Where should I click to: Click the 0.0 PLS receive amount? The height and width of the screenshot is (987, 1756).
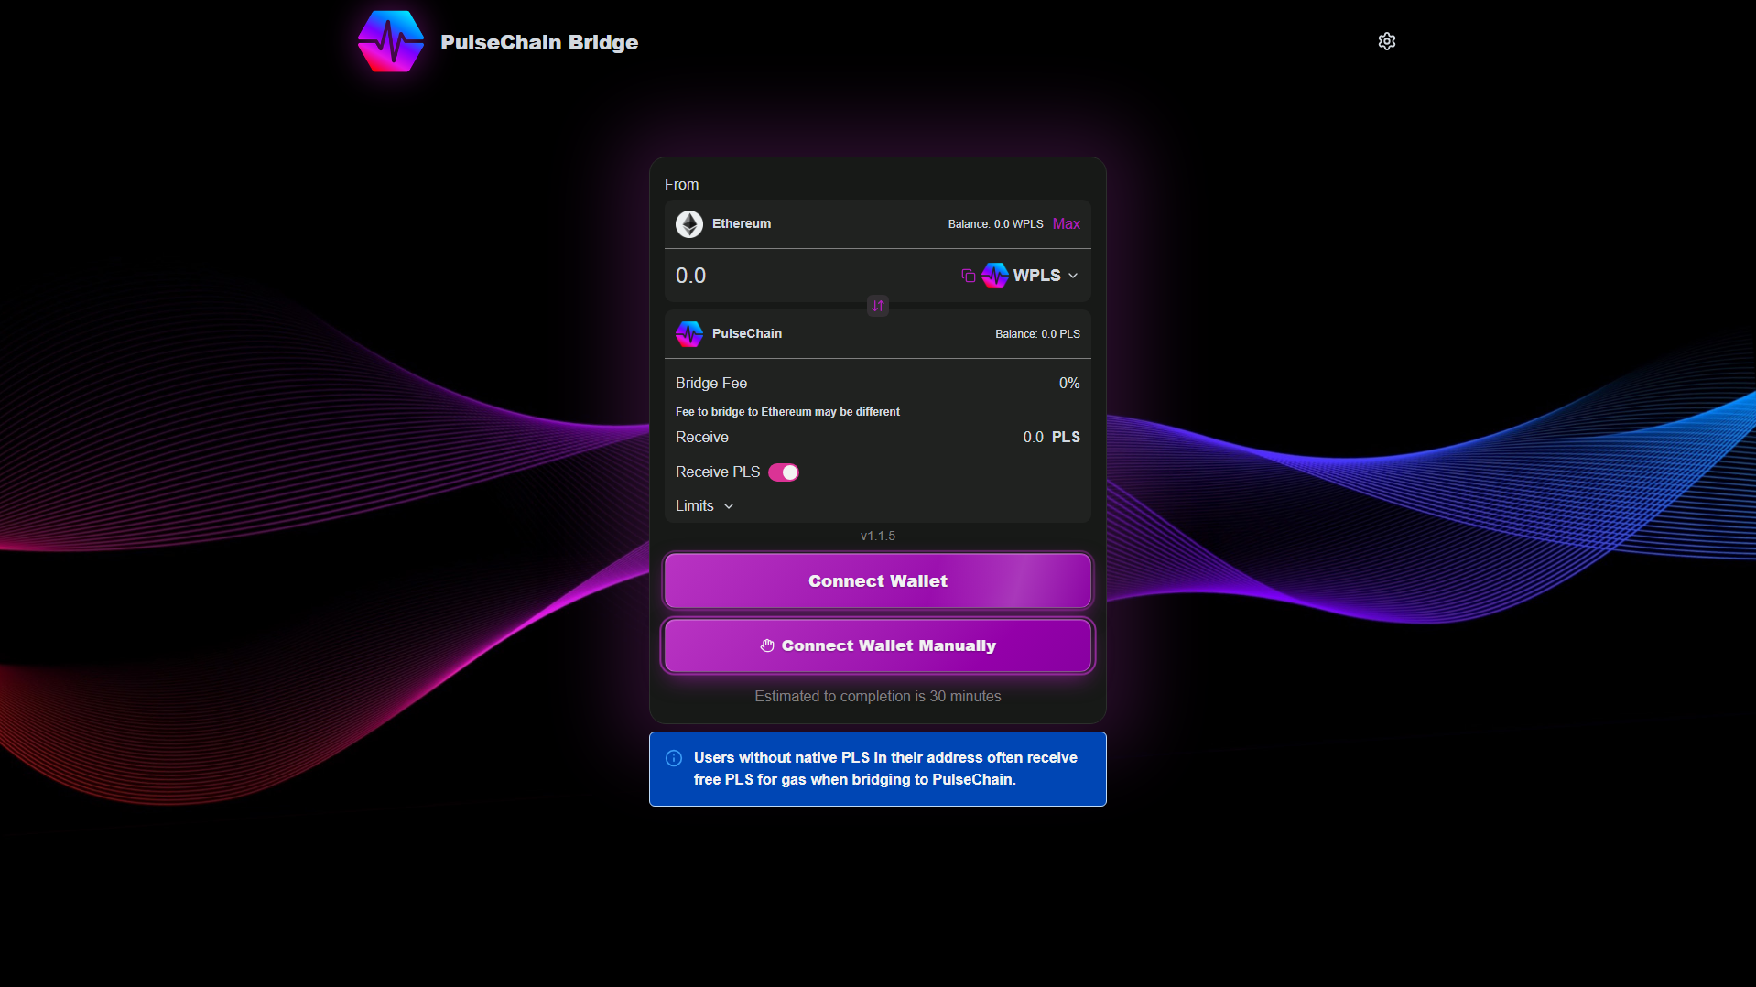coord(1051,438)
